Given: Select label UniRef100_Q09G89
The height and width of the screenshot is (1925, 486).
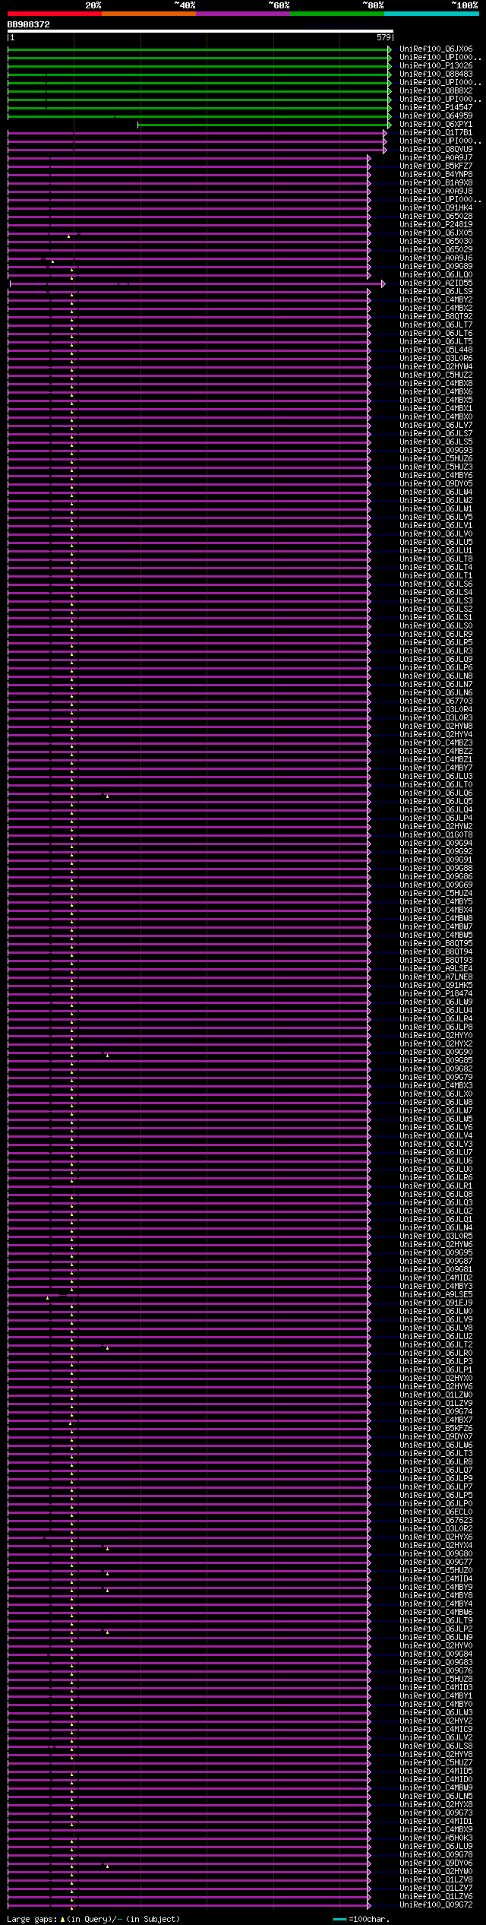Looking at the screenshot, I should point(436,267).
